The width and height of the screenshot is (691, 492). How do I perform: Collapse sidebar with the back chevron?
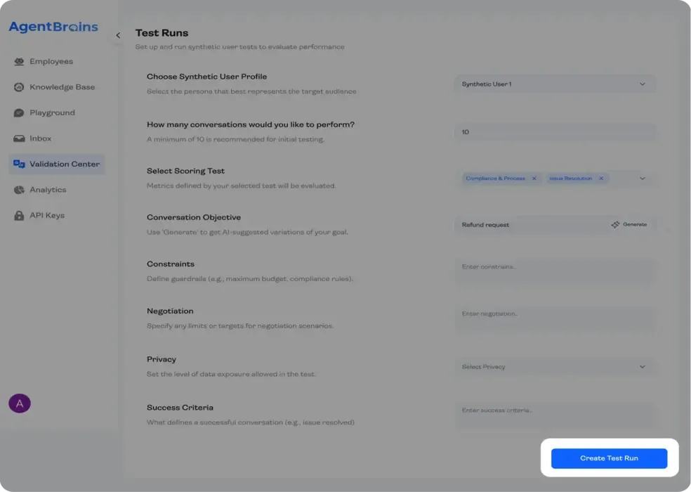118,35
